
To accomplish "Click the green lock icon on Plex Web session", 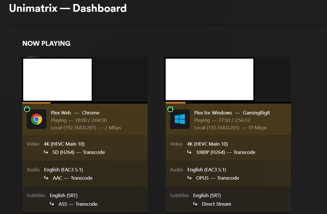I will click(x=27, y=109).
